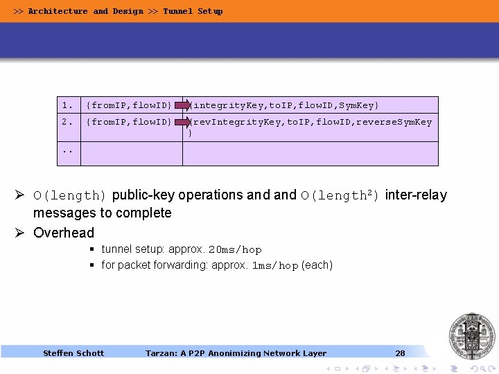Click 'for packet forwarding: approx. 1ms/hop (each)'
This screenshot has height=374, width=499.
(x=217, y=265)
